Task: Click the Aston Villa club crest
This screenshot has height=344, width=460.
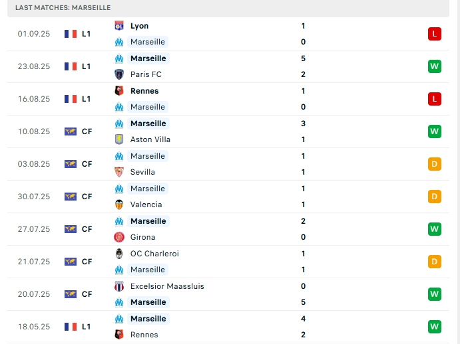Action: coord(119,139)
